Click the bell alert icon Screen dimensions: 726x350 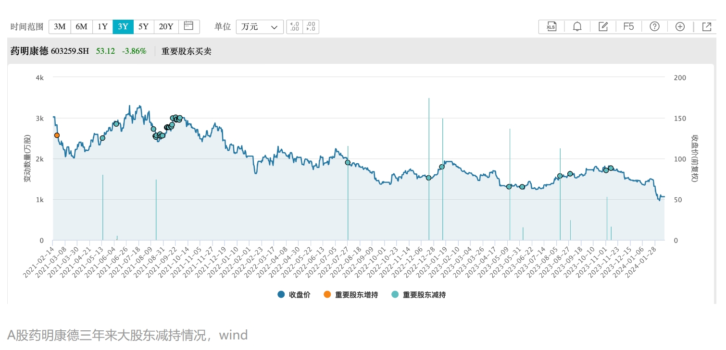577,27
